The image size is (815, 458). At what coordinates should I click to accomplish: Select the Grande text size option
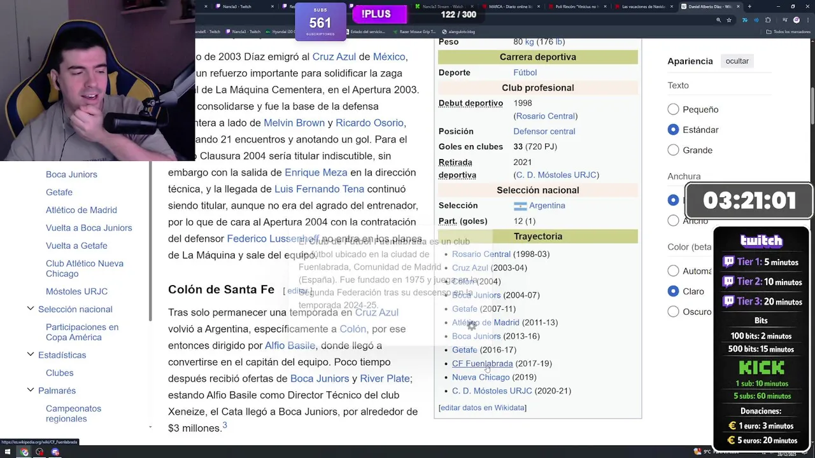[673, 150]
